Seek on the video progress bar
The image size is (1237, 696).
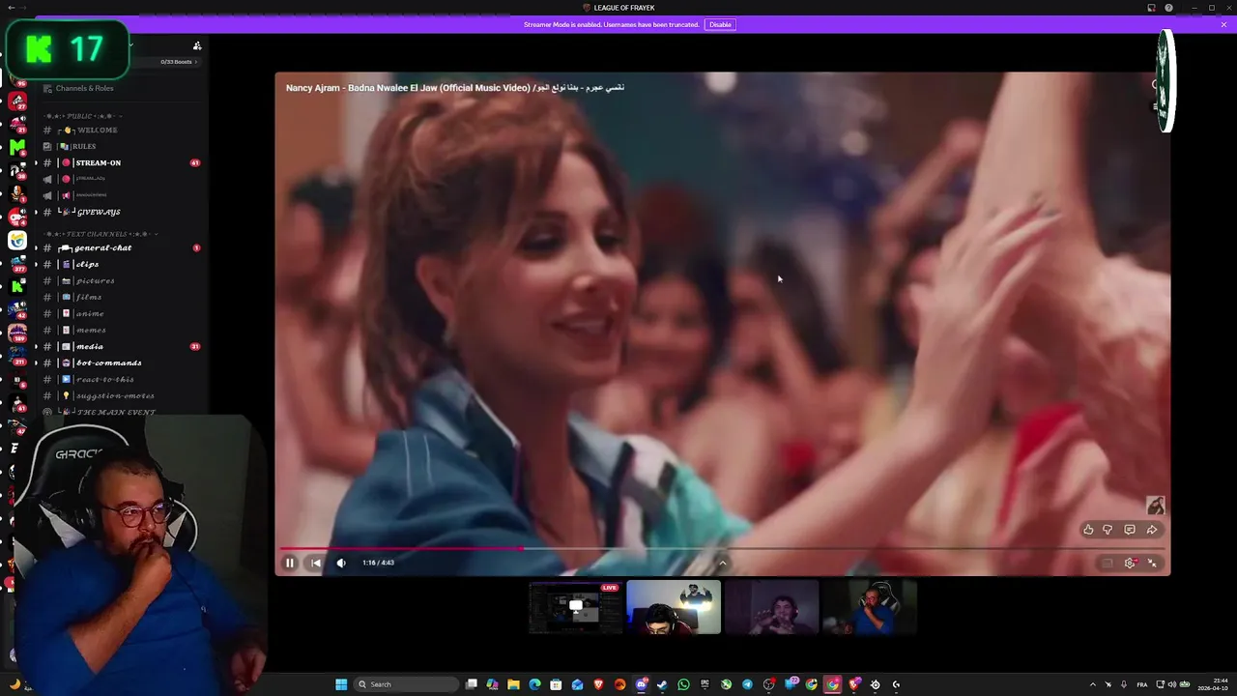722,549
